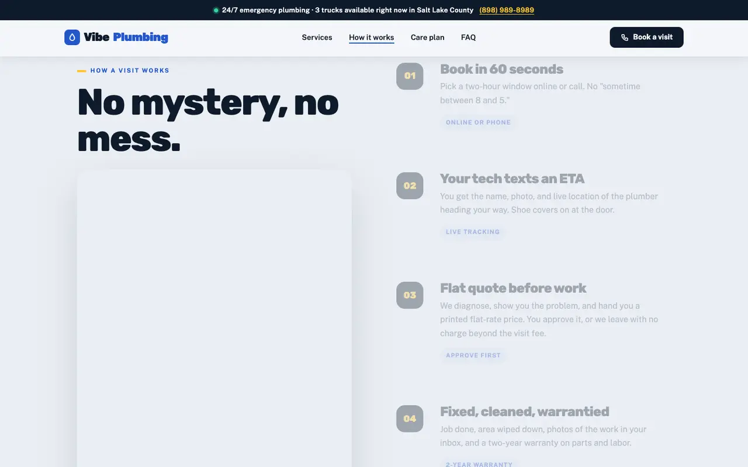The image size is (748, 467).
Task: Select FAQ in the navigation bar
Action: 468,37
